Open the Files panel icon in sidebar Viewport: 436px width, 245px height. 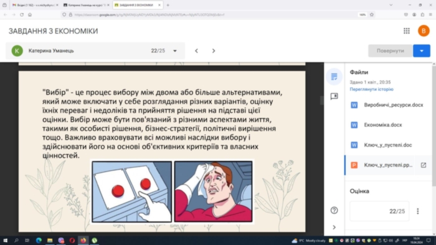334,77
